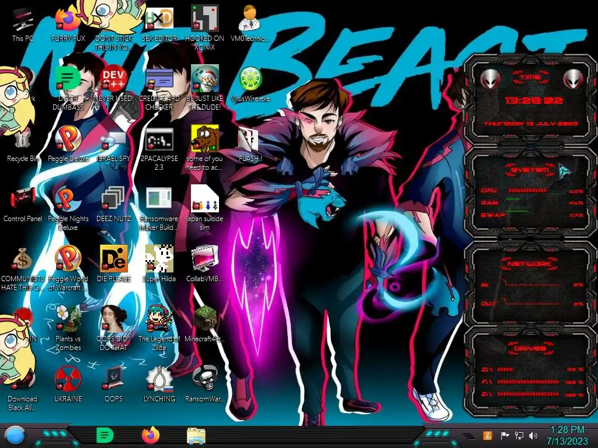
Task: Open the taskbar clock showing 1:28 PM
Action: click(568, 435)
